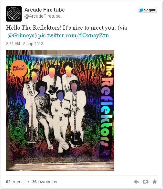163x189 pixels.
Task: Click the Twitter bird icon on Seguir
Action: (x=141, y=10)
